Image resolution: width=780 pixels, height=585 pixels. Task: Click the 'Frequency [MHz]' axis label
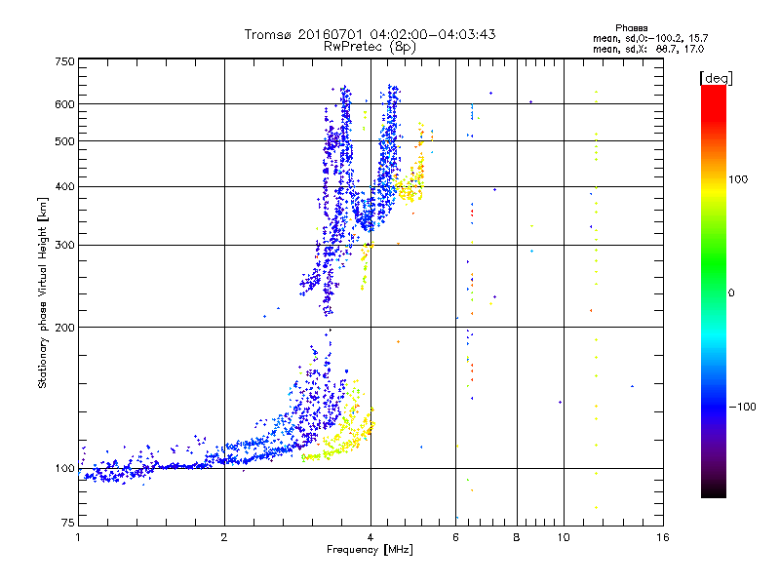coord(370,550)
